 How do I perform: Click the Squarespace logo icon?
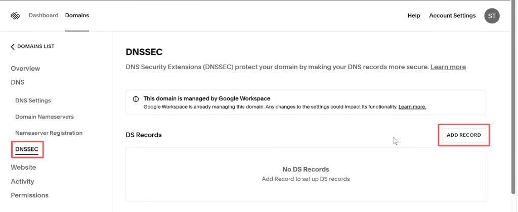(16, 16)
